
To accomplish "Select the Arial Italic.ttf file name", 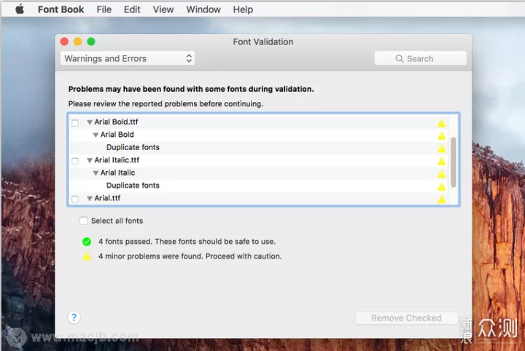I will 117,159.
